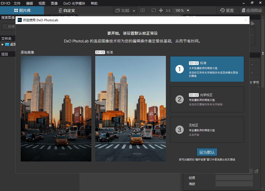This screenshot has height=191, width=265.
Task: Open the 帮助 menu
Action: click(x=94, y=3)
